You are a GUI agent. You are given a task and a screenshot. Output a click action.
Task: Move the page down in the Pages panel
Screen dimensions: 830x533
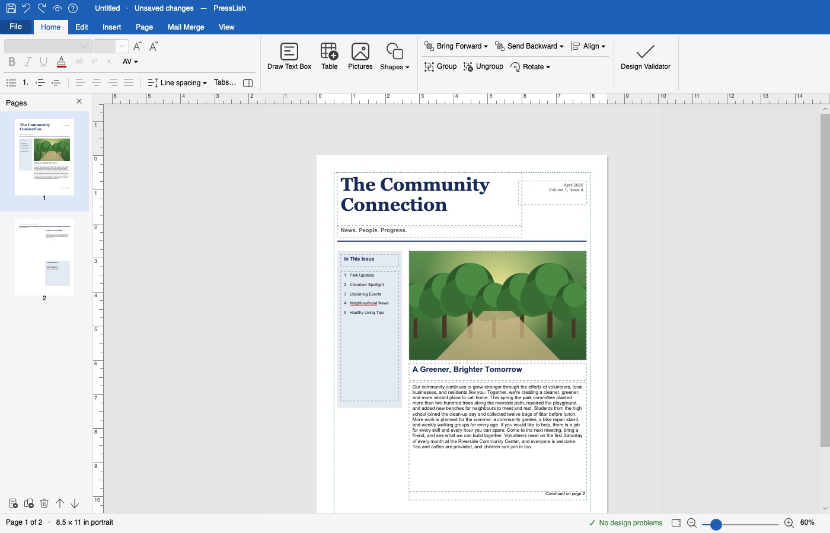[x=75, y=503]
